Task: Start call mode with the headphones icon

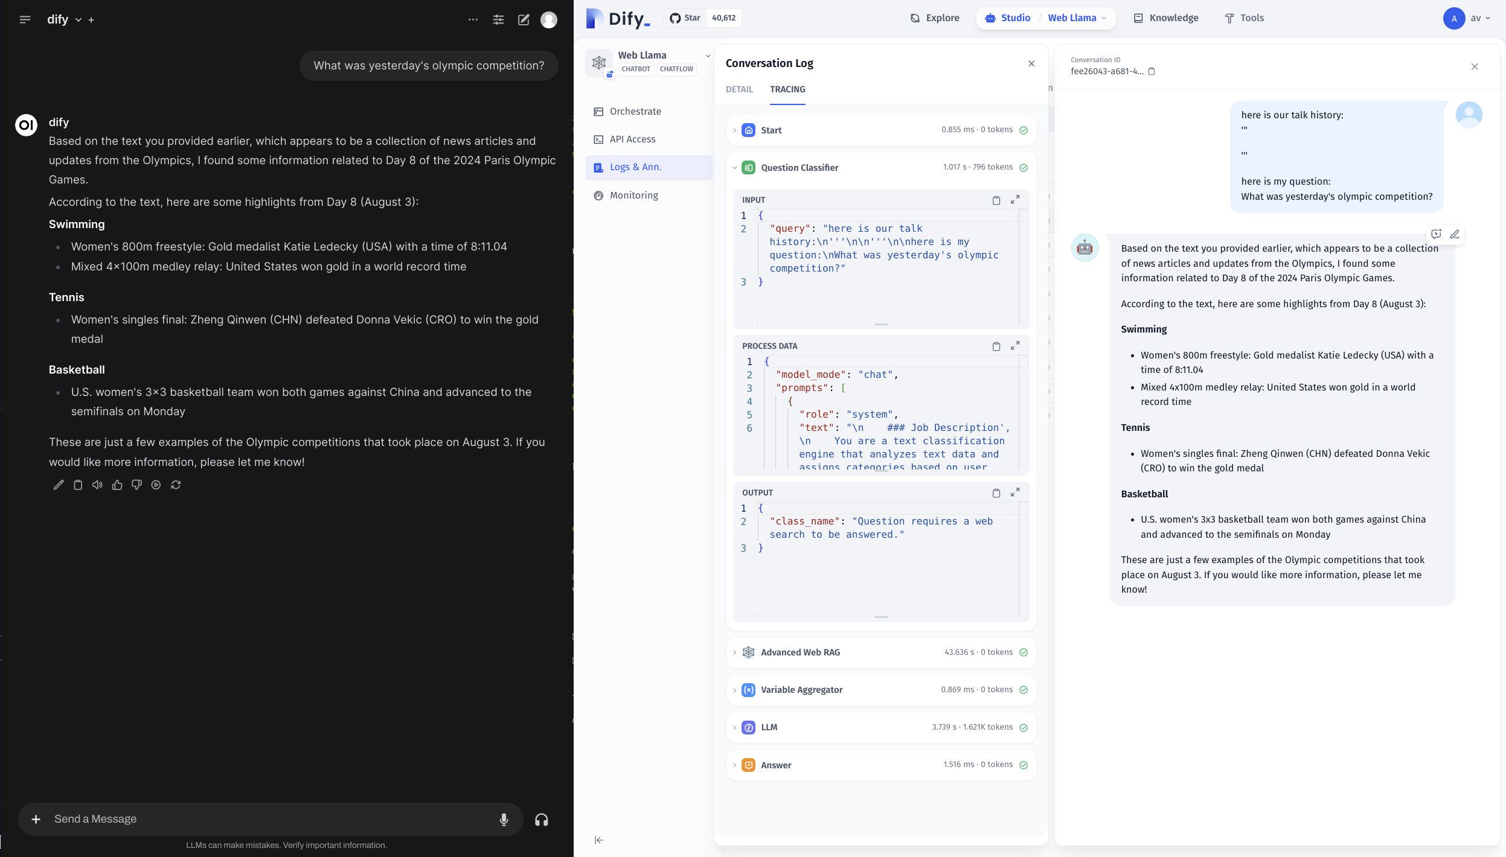Action: pyautogui.click(x=542, y=819)
